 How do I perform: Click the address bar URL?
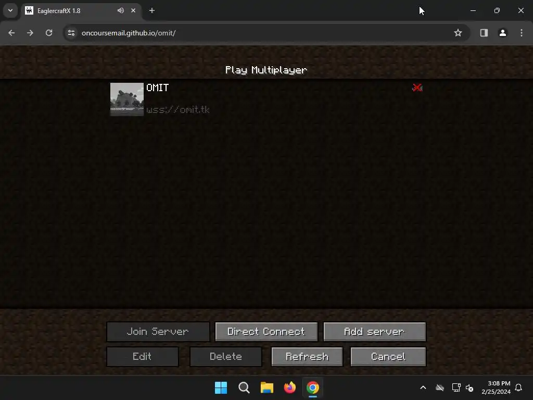coord(129,33)
